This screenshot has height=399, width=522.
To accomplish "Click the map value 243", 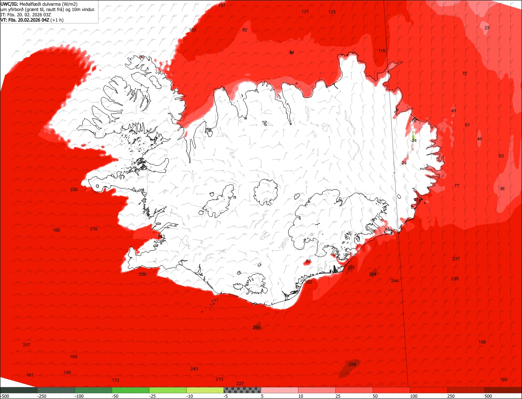I will 194,369.
